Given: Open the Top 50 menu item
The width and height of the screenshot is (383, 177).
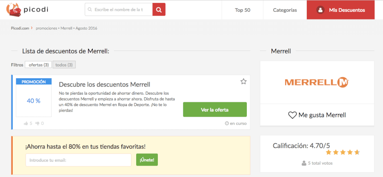Looking at the screenshot, I should [x=243, y=10].
